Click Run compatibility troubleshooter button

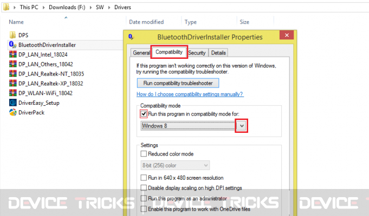point(178,83)
